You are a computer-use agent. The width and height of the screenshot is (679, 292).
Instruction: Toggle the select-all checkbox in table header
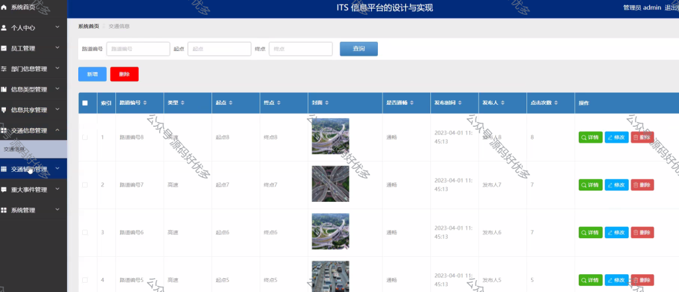click(x=85, y=103)
